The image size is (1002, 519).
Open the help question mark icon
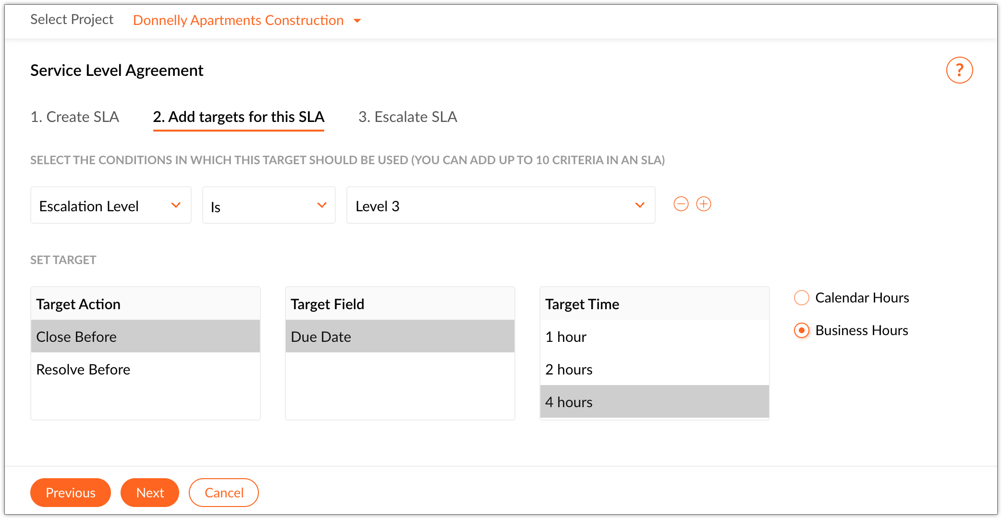[959, 71]
